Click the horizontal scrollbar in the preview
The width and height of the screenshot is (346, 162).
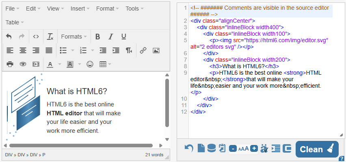click(x=81, y=145)
